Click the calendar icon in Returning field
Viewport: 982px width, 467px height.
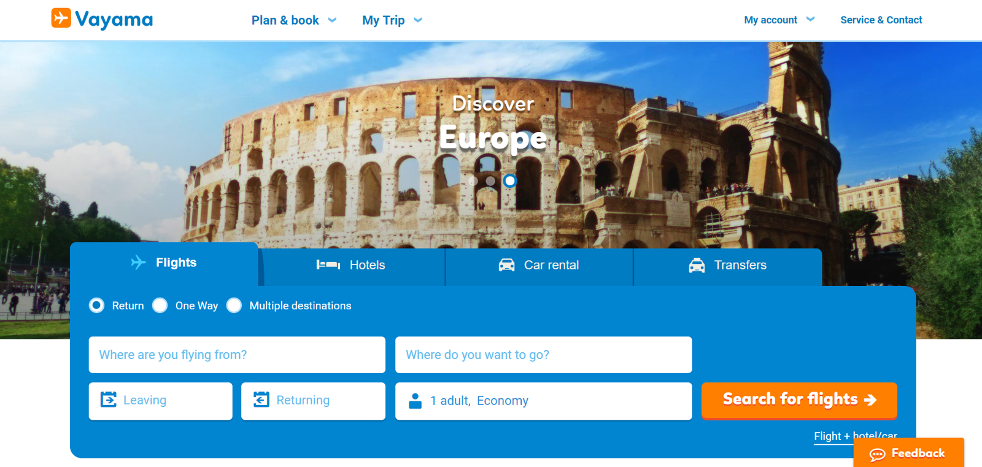click(x=261, y=399)
